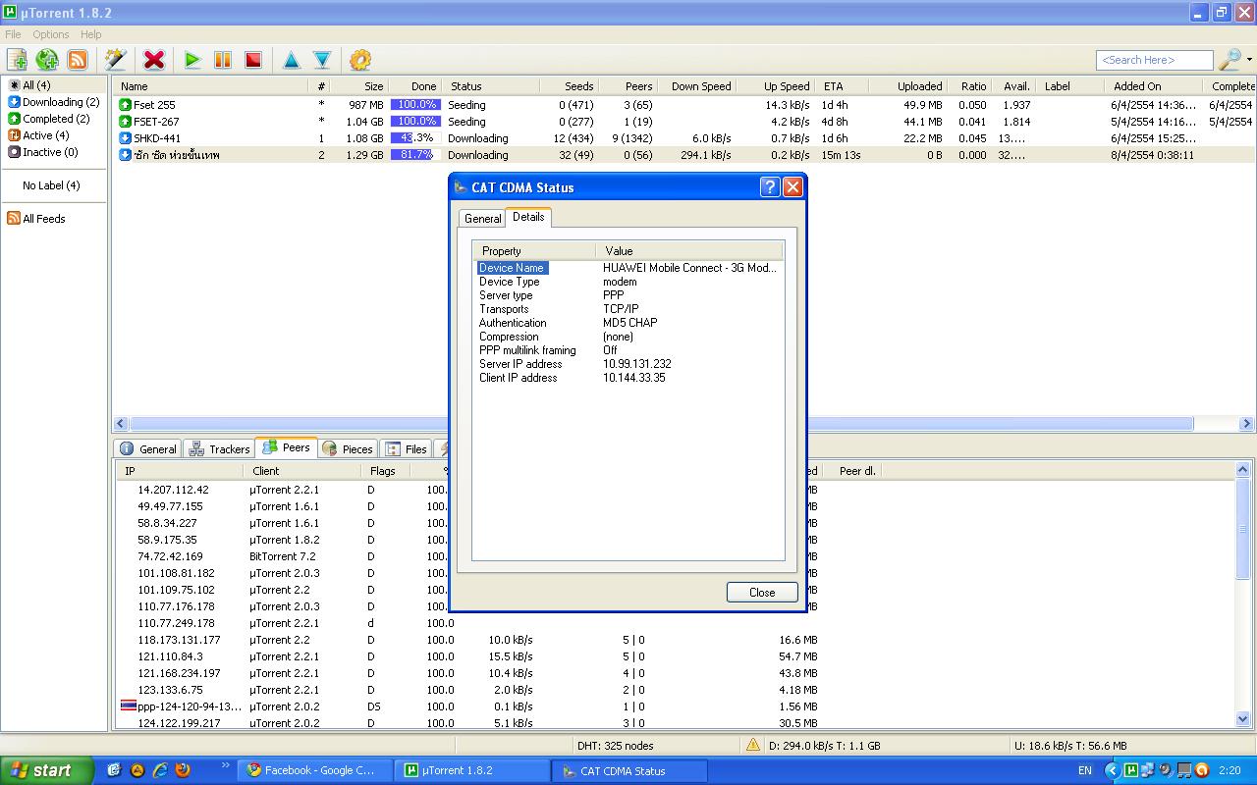This screenshot has height=785, width=1257.
Task: Click the Add Torrent toolbar icon
Action: 17,60
